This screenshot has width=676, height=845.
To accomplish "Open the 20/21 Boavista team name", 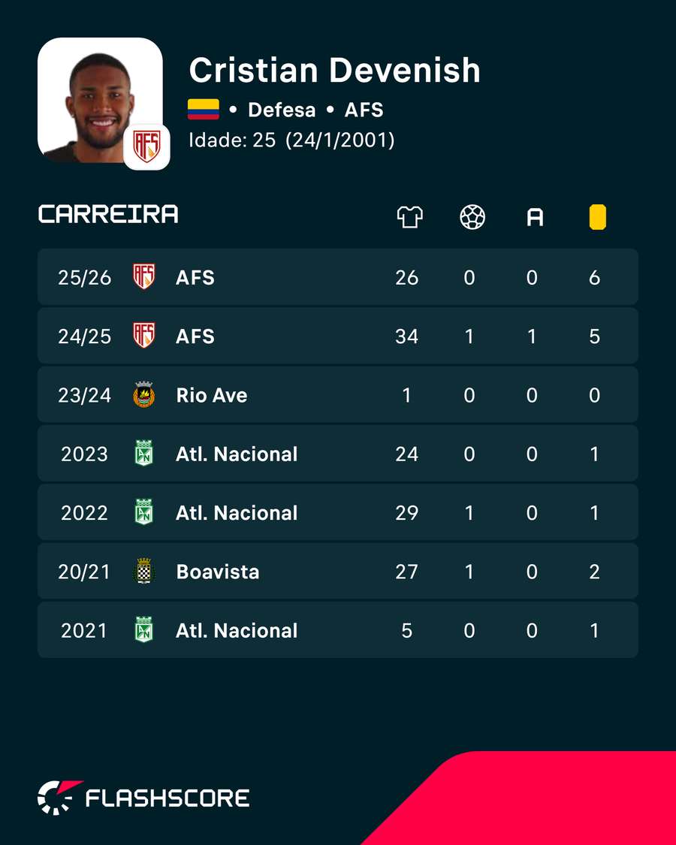I will (218, 572).
